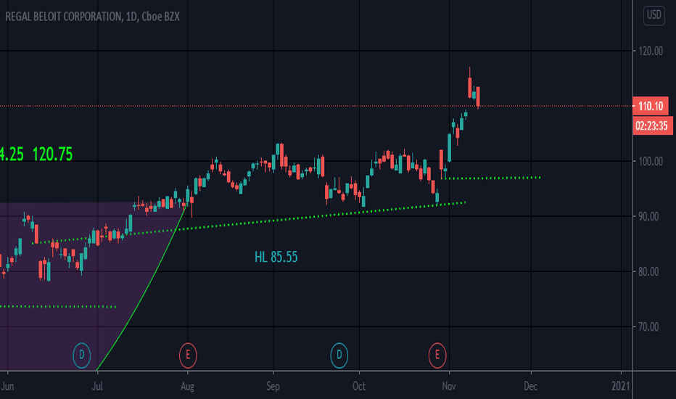
Task: Select the HL 85.55 text annotation
Action: click(x=276, y=257)
